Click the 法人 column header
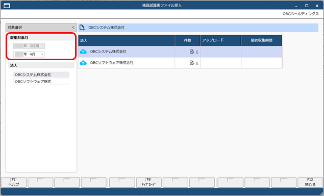This screenshot has width=324, height=196. [127, 40]
